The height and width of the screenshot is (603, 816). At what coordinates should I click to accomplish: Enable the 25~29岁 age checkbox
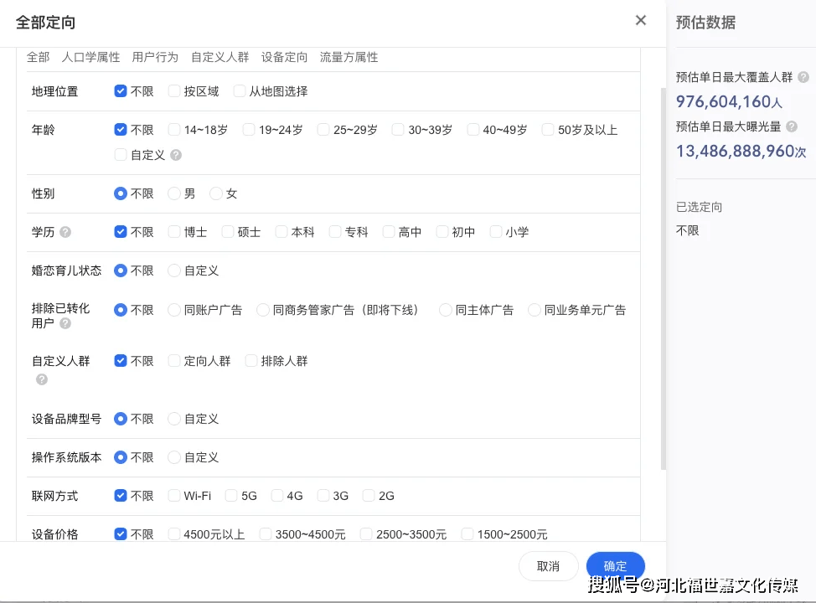[323, 130]
